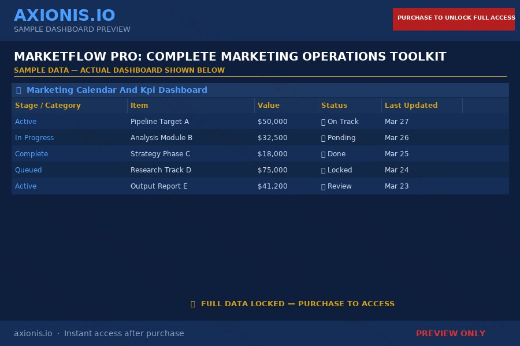Sort by the Value column header
The height and width of the screenshot is (346, 520).
coord(269,106)
